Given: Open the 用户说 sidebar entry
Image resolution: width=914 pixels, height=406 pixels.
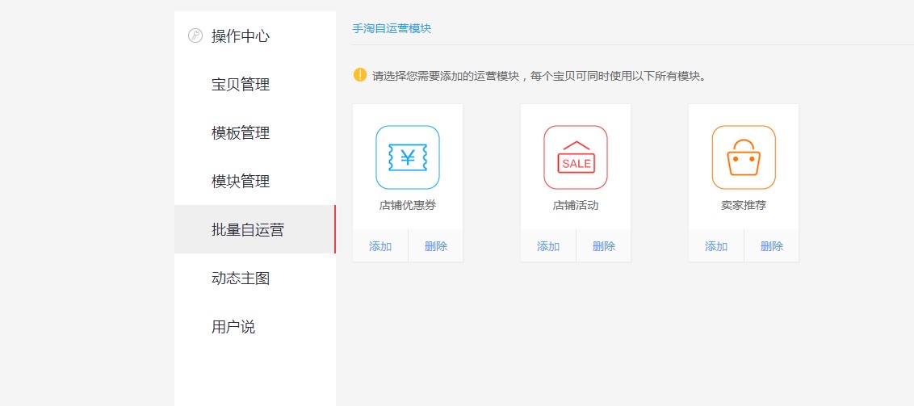Looking at the screenshot, I should (233, 327).
